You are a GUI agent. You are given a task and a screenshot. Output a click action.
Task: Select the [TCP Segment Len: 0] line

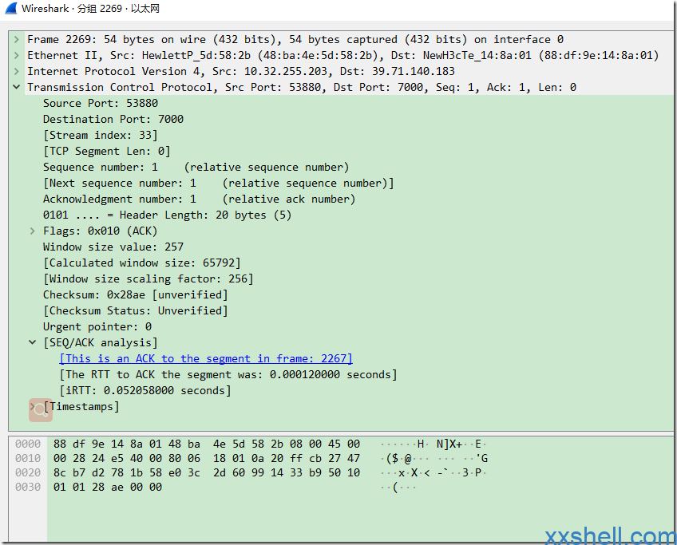[x=107, y=152]
